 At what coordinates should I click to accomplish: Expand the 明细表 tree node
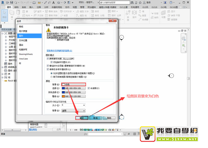click(2, 67)
